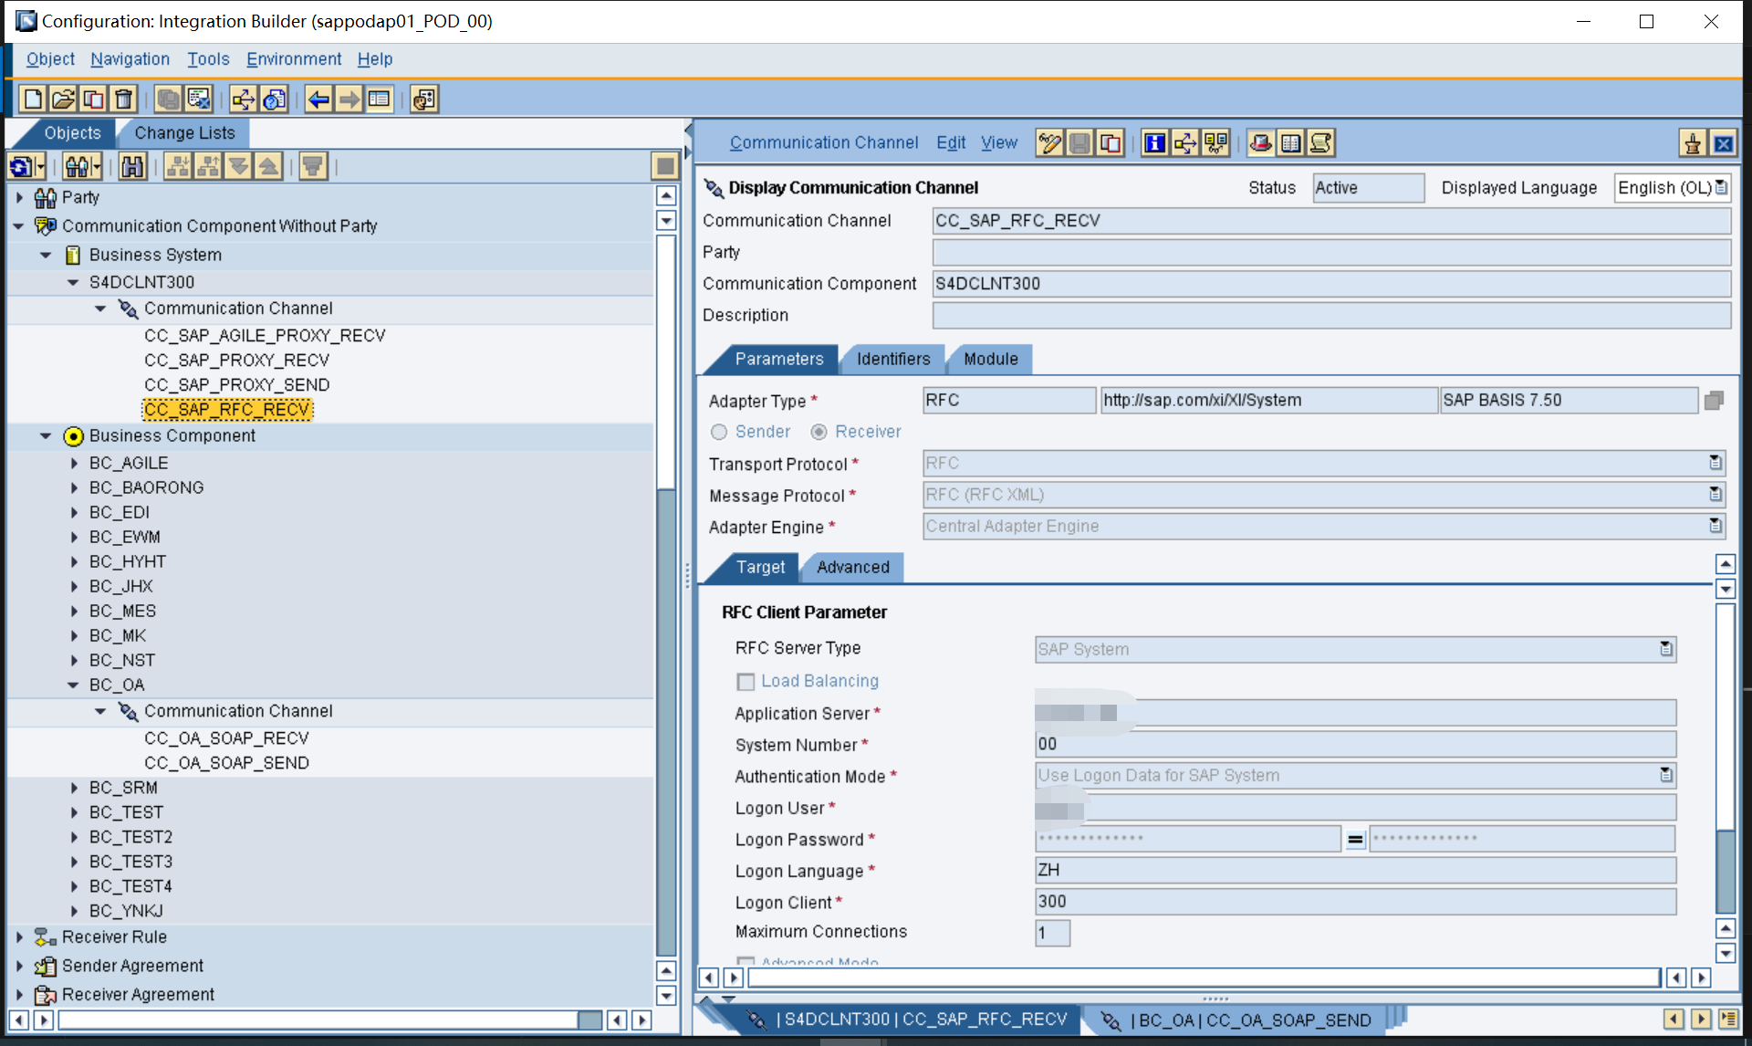This screenshot has height=1046, width=1752.
Task: Click the help document icon with question mark
Action: click(274, 99)
